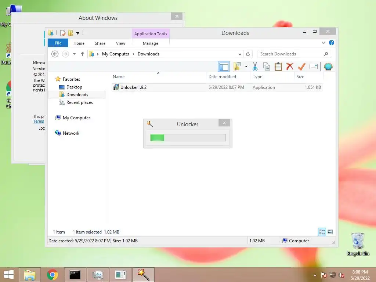376x282 pixels.
Task: Click the Terms link in About Windows
Action: point(38,121)
